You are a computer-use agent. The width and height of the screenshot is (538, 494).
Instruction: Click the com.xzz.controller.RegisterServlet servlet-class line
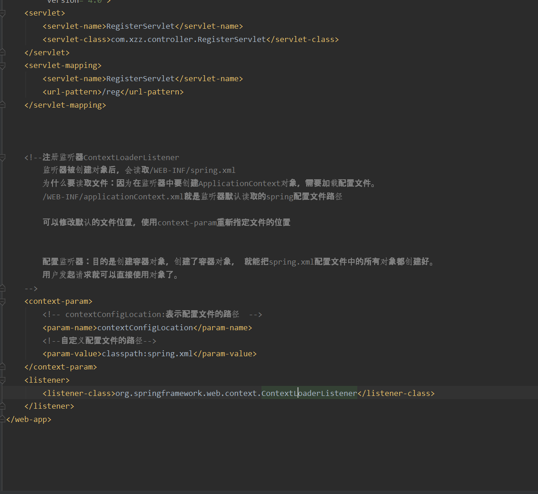coord(191,39)
